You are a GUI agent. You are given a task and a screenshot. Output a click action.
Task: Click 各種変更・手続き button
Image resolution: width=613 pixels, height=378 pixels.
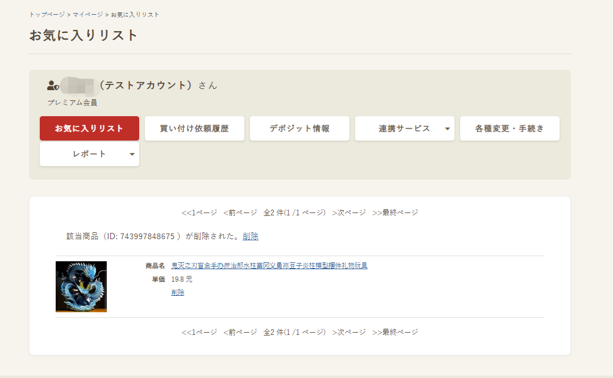click(x=509, y=128)
